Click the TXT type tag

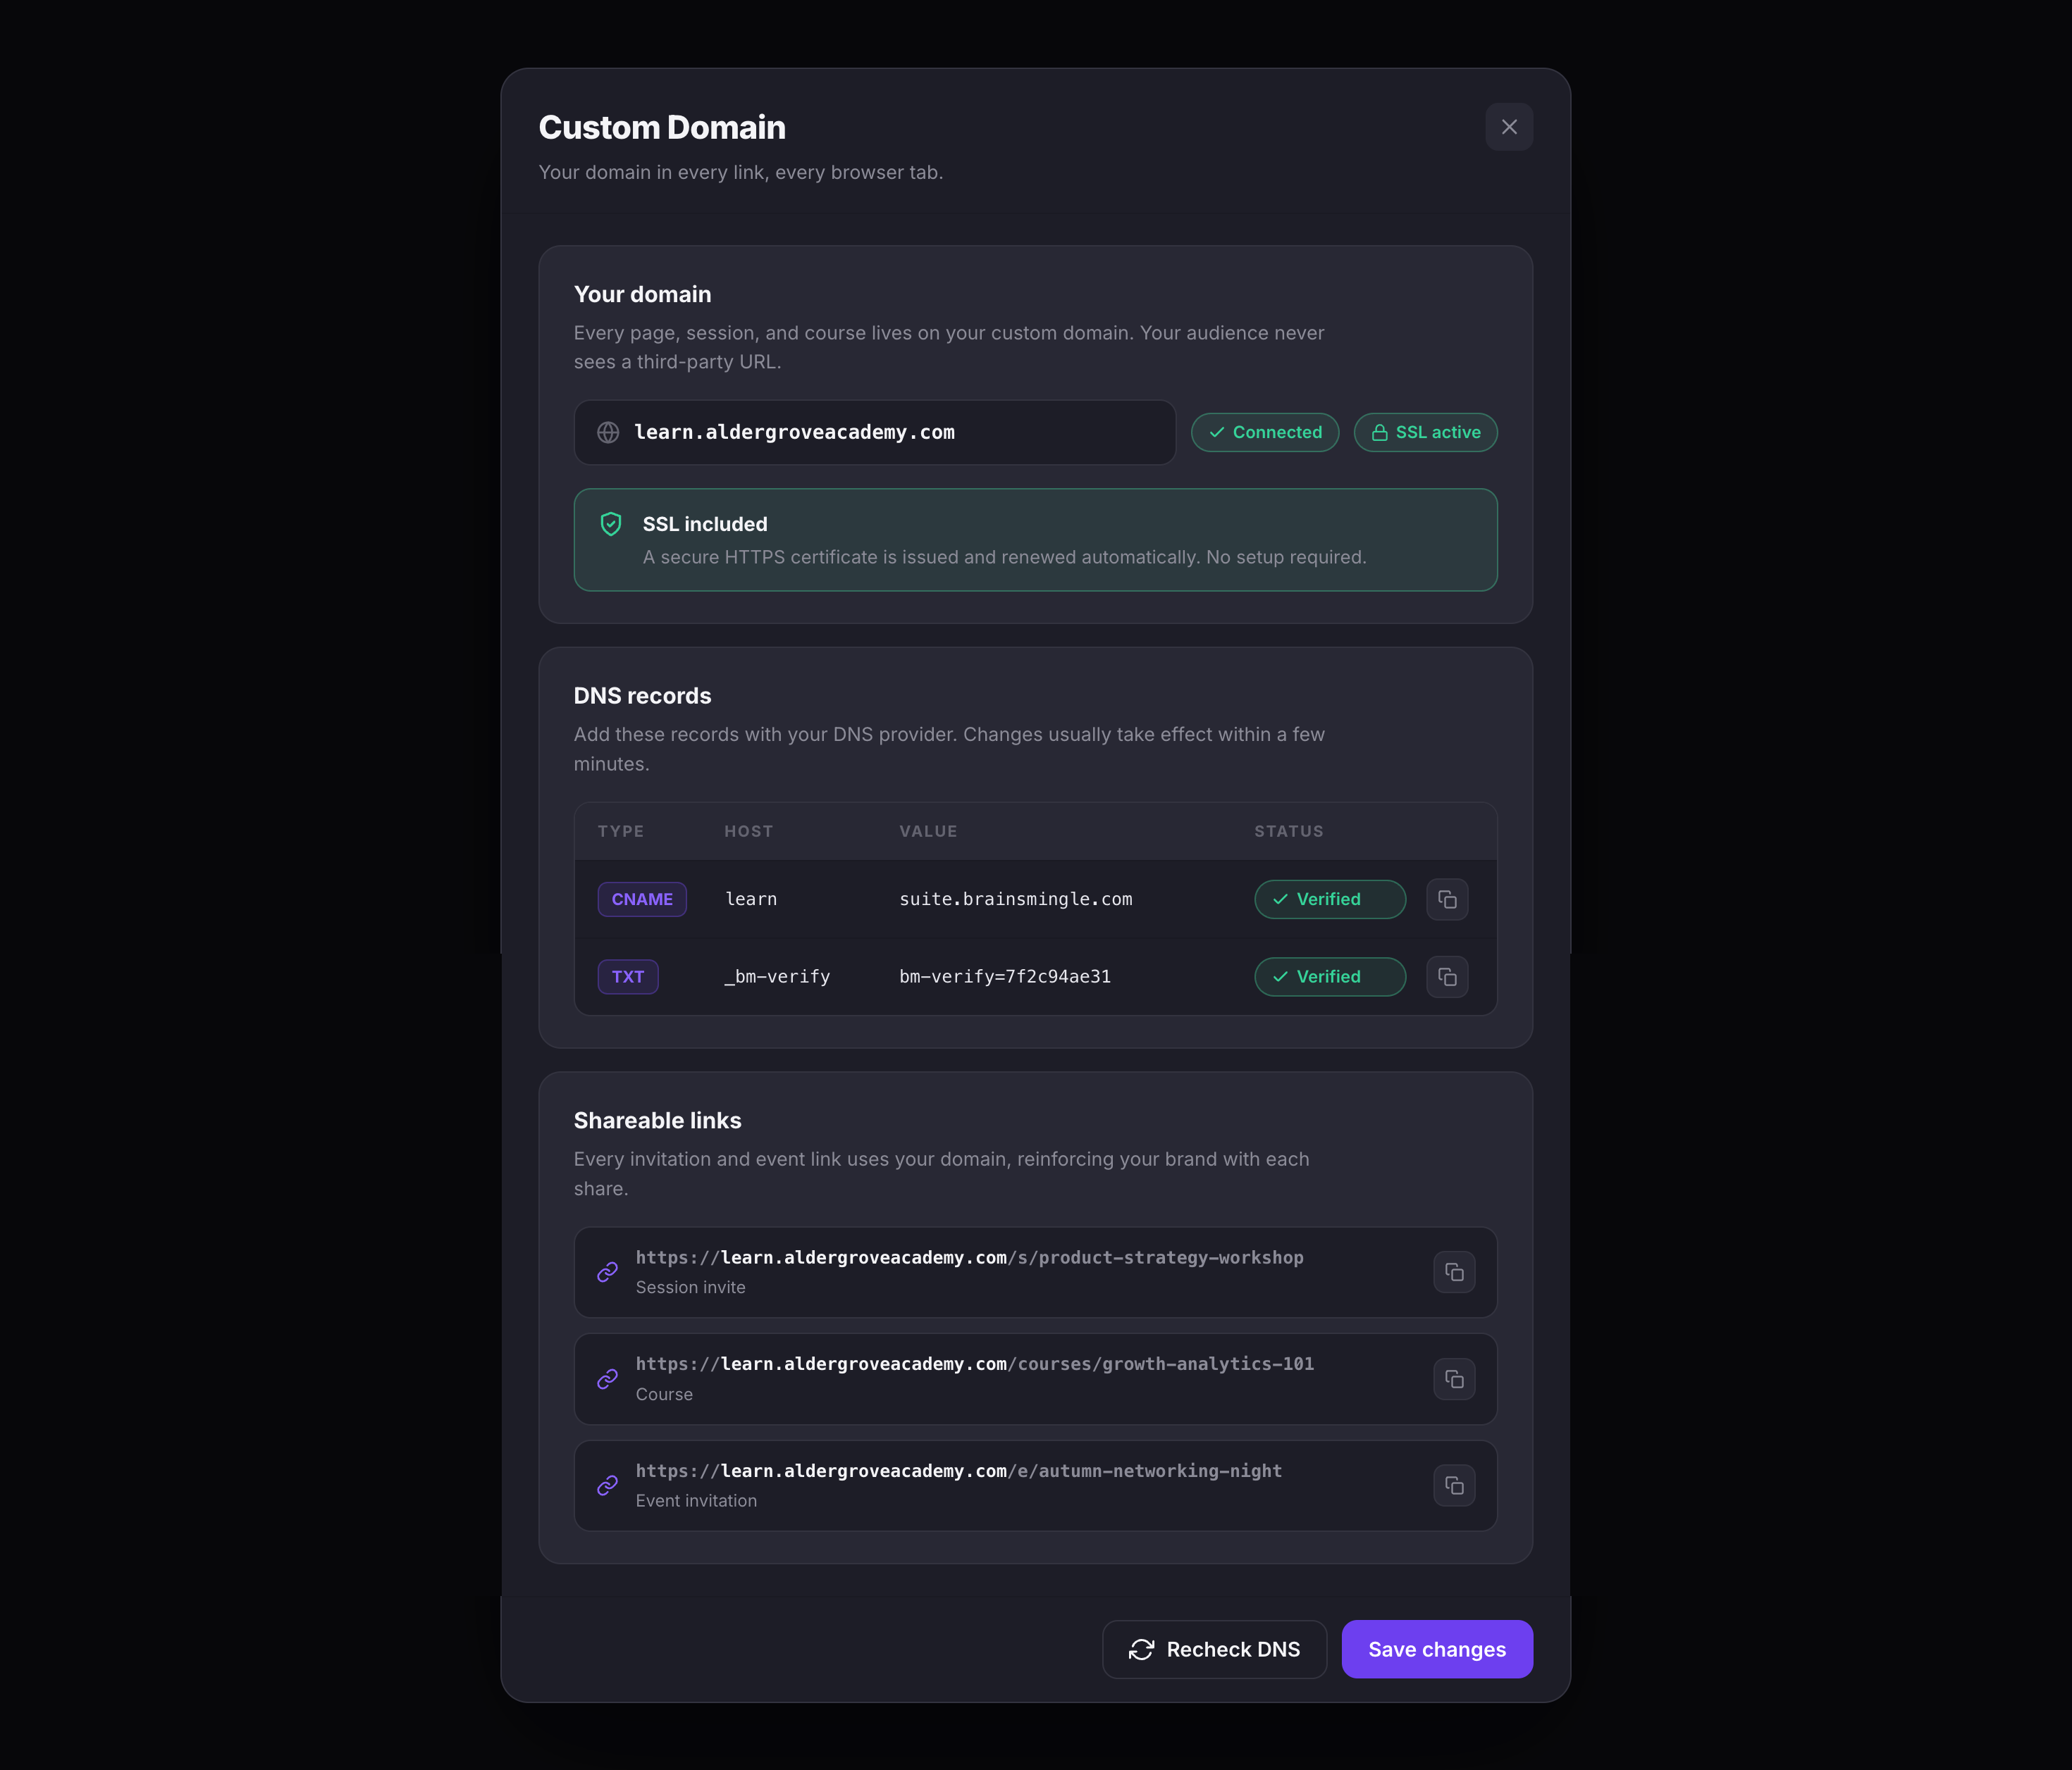pos(627,976)
